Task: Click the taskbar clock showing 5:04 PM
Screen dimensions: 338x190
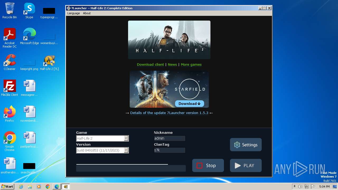Action: (x=324, y=187)
